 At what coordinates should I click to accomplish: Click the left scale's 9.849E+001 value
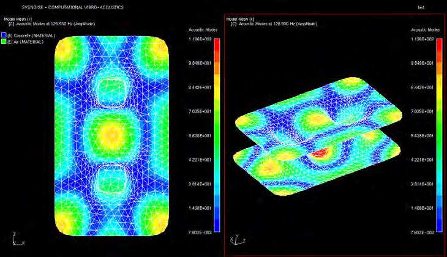pyautogui.click(x=200, y=63)
